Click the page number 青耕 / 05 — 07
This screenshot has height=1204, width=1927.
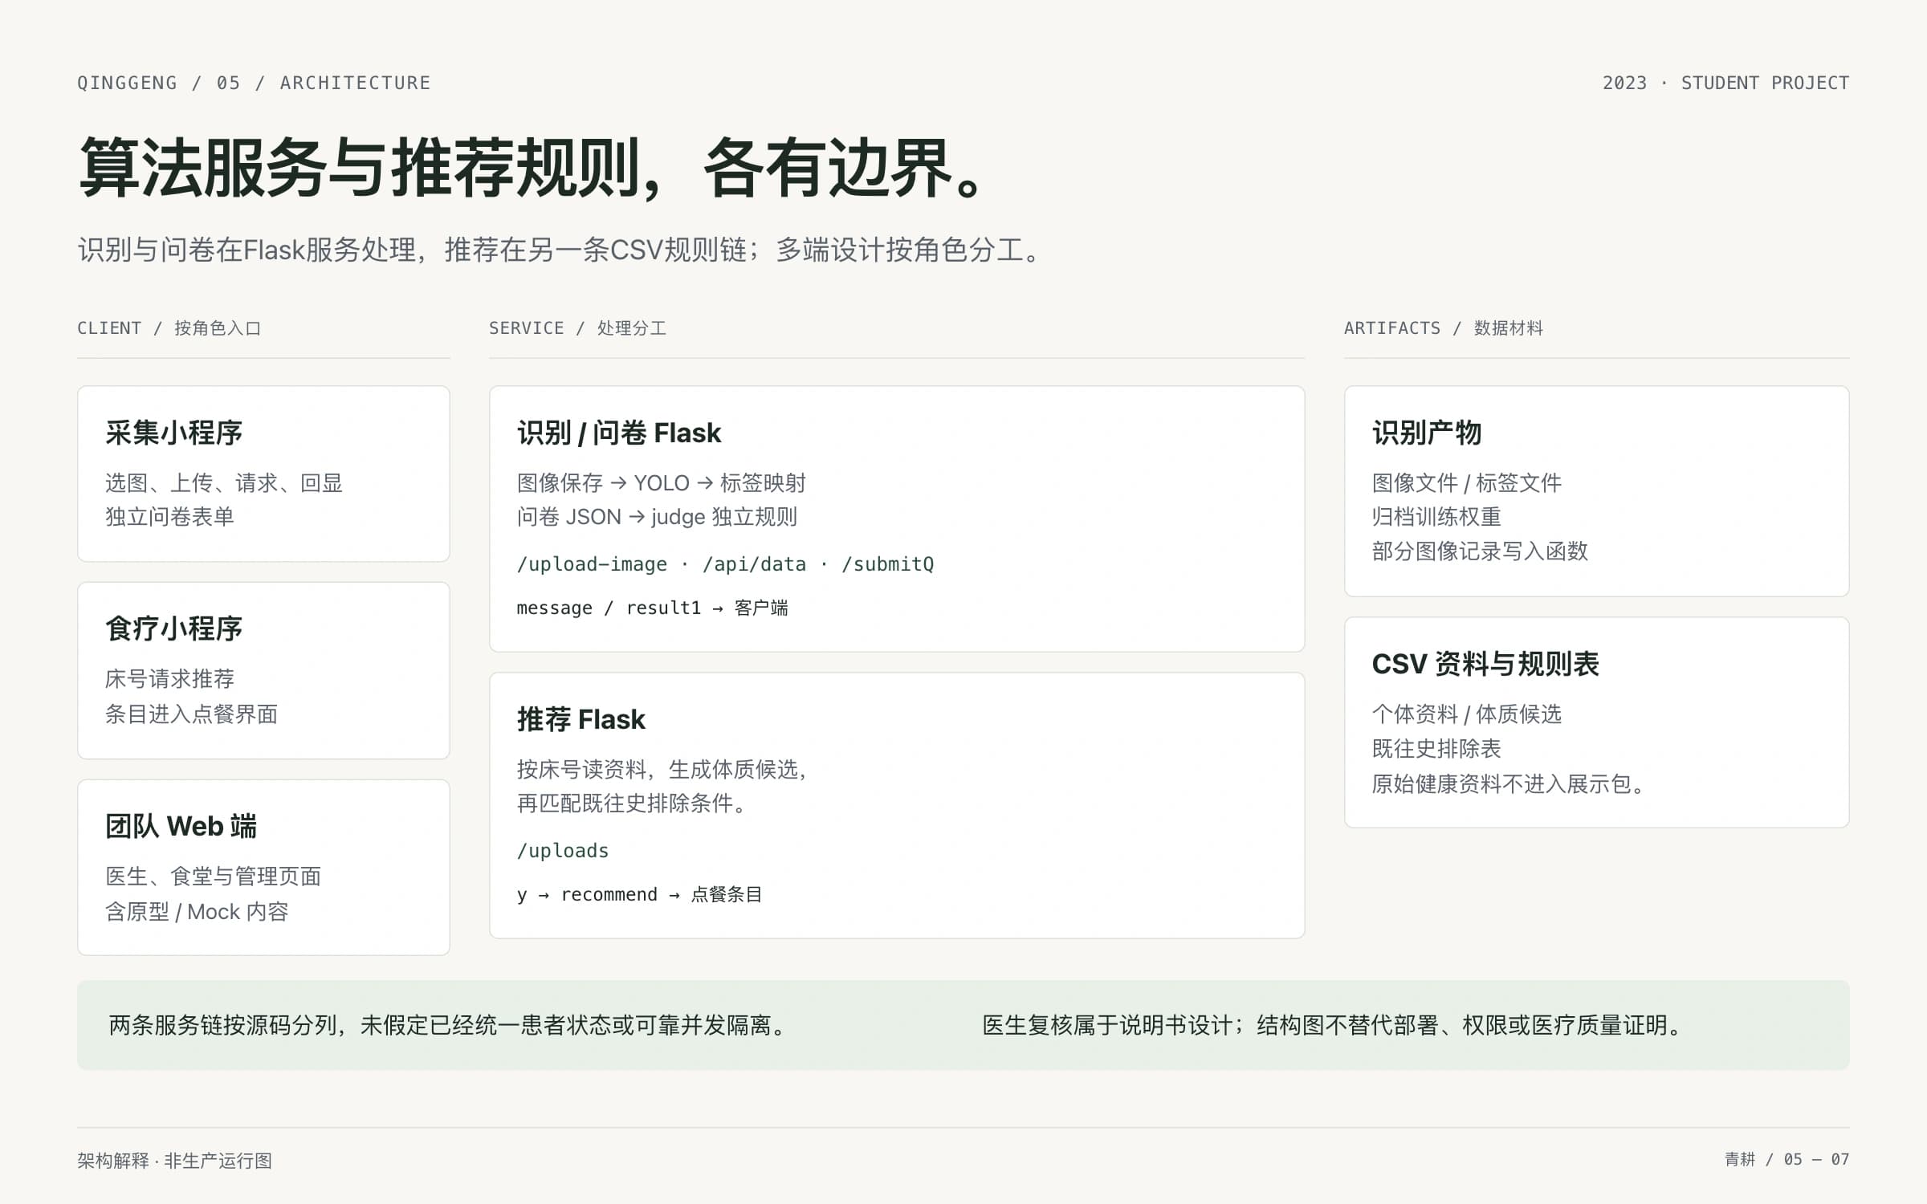pos(1786,1159)
